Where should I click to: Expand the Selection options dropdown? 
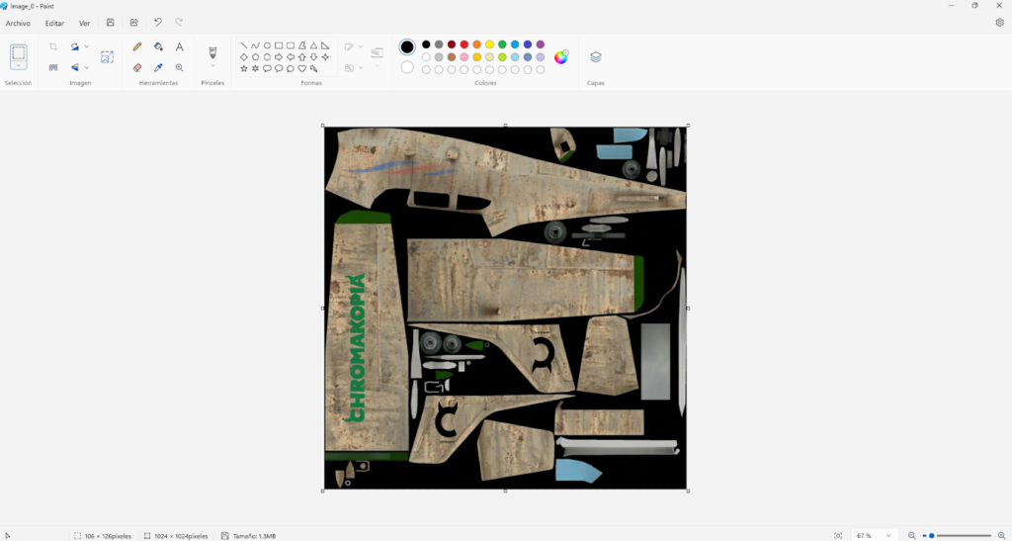click(x=19, y=66)
